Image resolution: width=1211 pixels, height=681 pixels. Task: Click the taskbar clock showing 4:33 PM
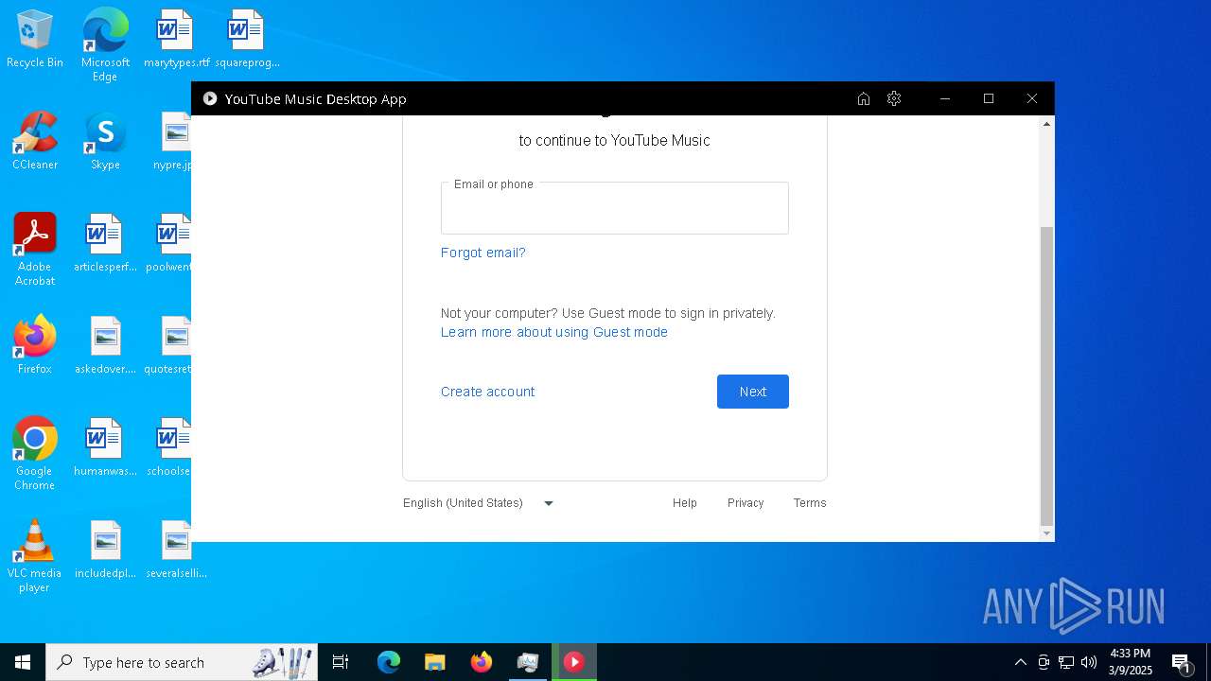click(x=1130, y=662)
